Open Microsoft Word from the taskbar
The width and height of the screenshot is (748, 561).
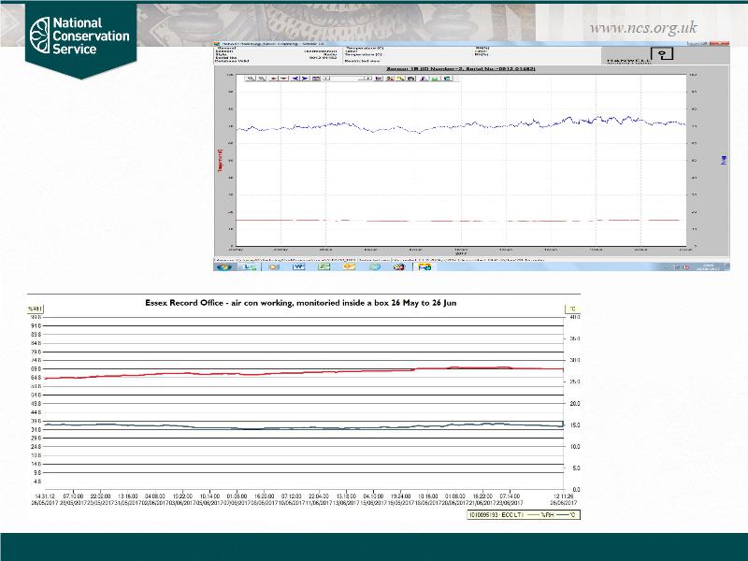click(x=299, y=266)
